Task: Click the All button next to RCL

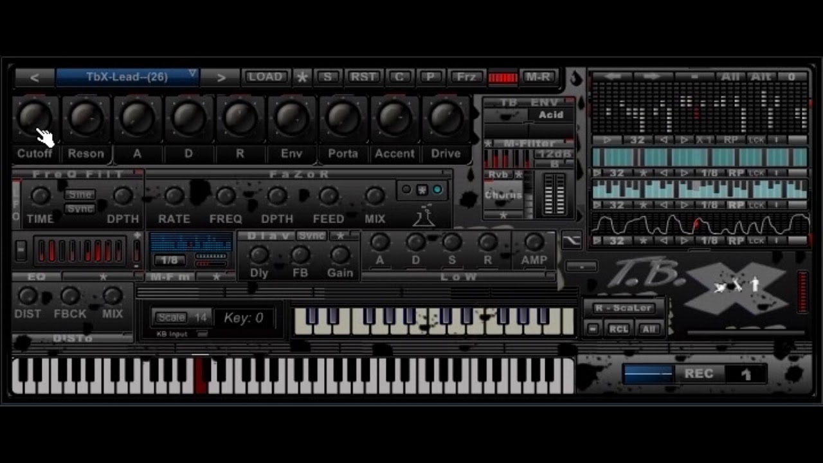Action: tap(649, 329)
